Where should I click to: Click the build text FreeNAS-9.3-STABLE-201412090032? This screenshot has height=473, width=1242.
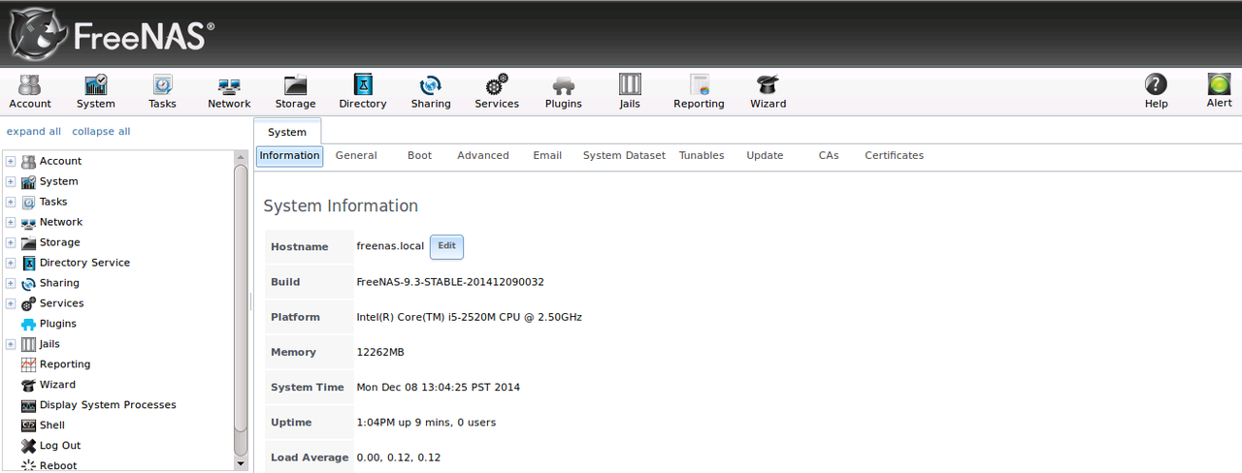point(450,282)
